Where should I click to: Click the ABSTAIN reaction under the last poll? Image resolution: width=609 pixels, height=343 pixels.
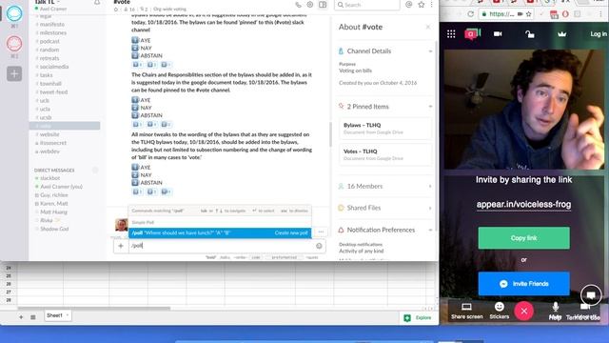coord(167,192)
